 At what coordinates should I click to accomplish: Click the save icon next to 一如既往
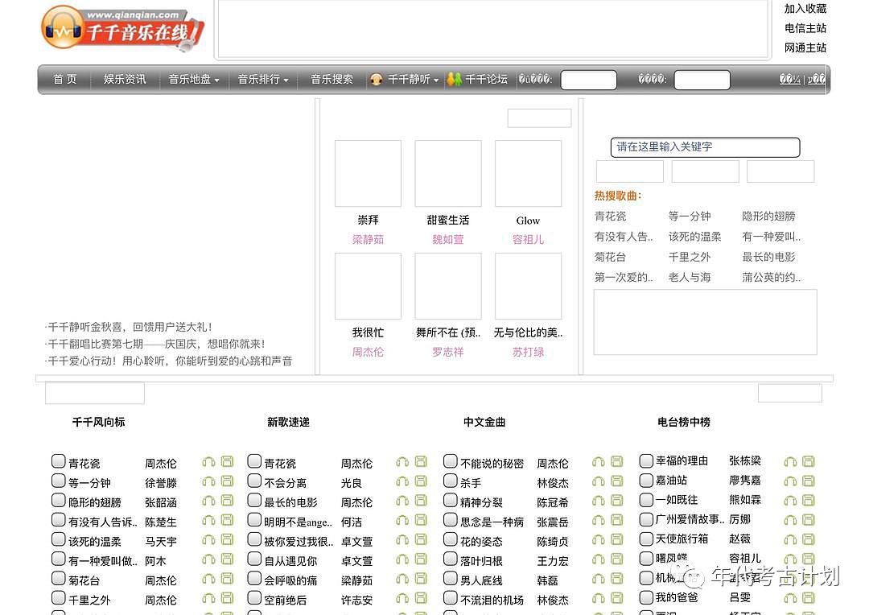coord(809,500)
